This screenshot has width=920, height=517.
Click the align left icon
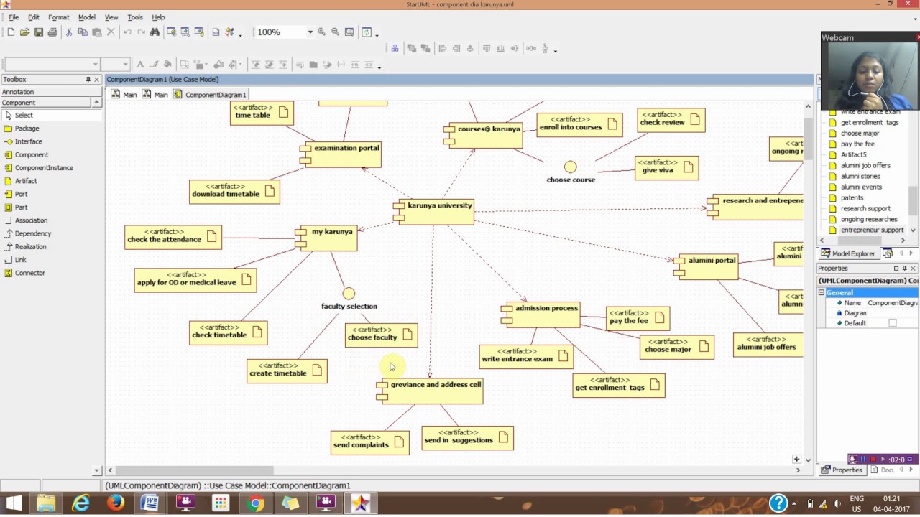coord(442,48)
